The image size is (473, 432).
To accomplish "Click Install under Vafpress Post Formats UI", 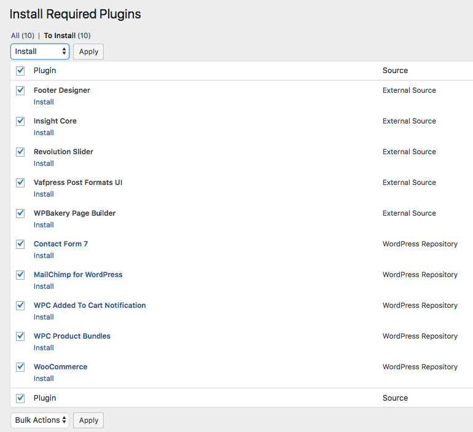I will click(44, 194).
